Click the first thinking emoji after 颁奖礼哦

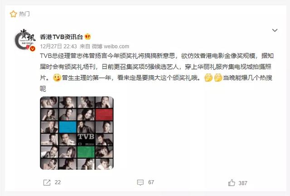(x=208, y=78)
